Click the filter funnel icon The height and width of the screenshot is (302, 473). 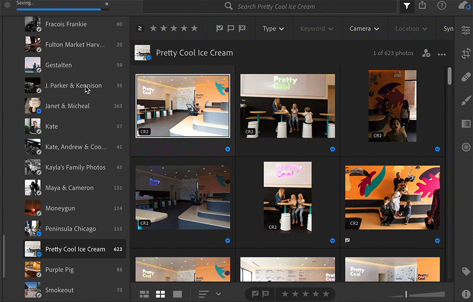[407, 6]
